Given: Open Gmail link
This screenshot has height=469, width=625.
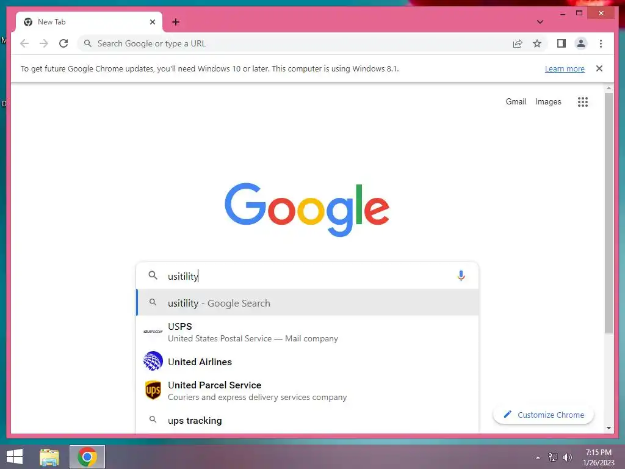Looking at the screenshot, I should 516,102.
